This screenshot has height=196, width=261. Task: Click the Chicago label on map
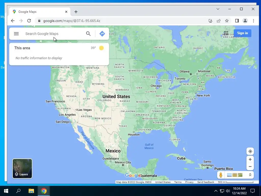156,86
